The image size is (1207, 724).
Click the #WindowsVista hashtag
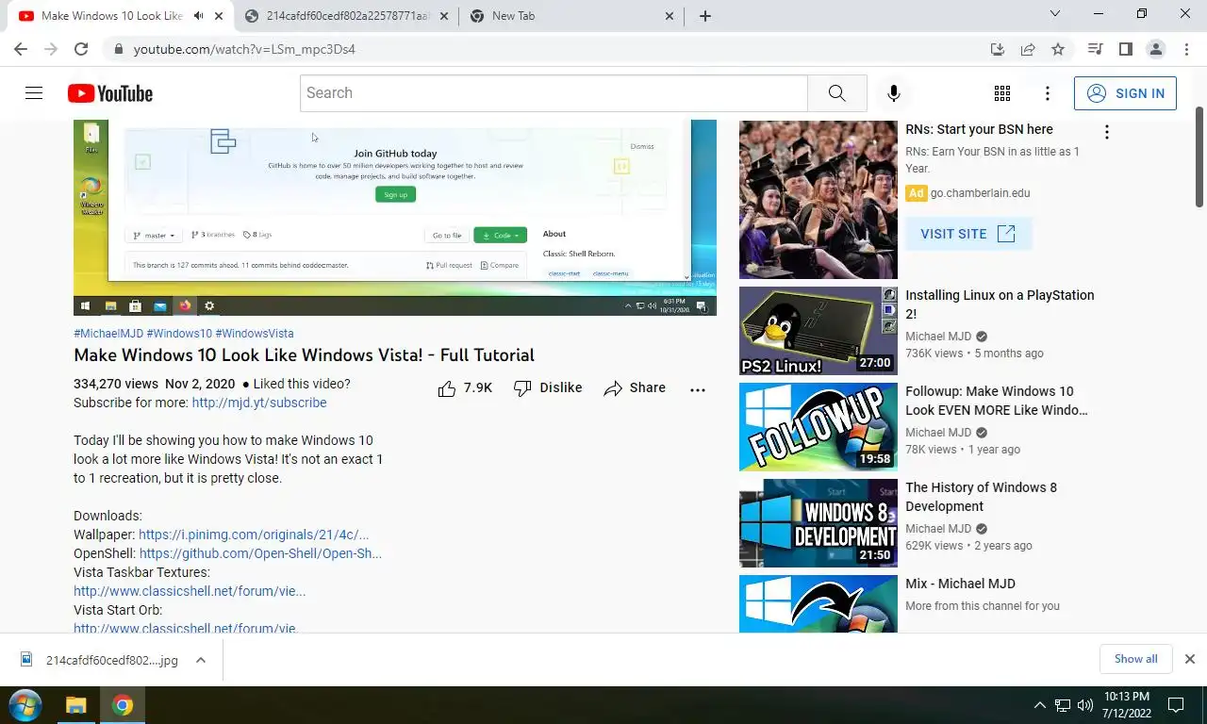click(255, 334)
